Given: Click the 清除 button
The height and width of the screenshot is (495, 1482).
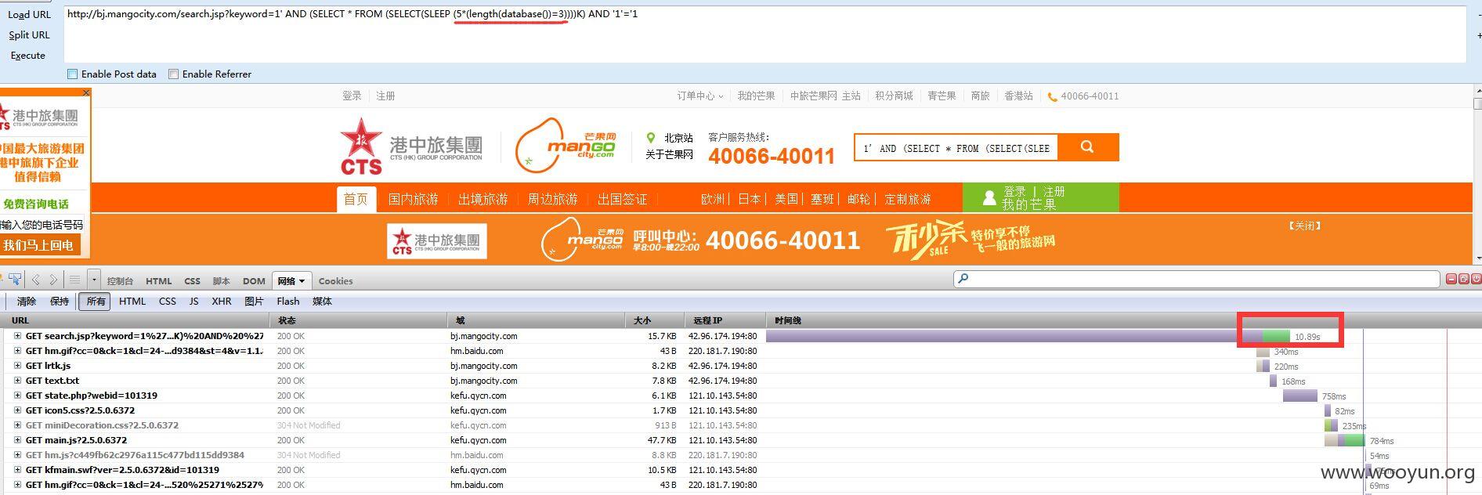Looking at the screenshot, I should point(27,302).
